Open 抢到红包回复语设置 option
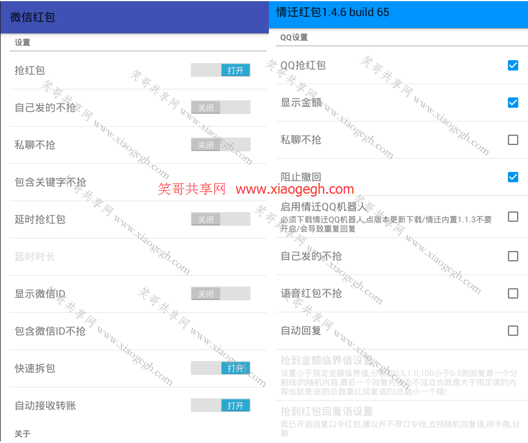Viewport: 528px width, 443px height. [x=401, y=421]
